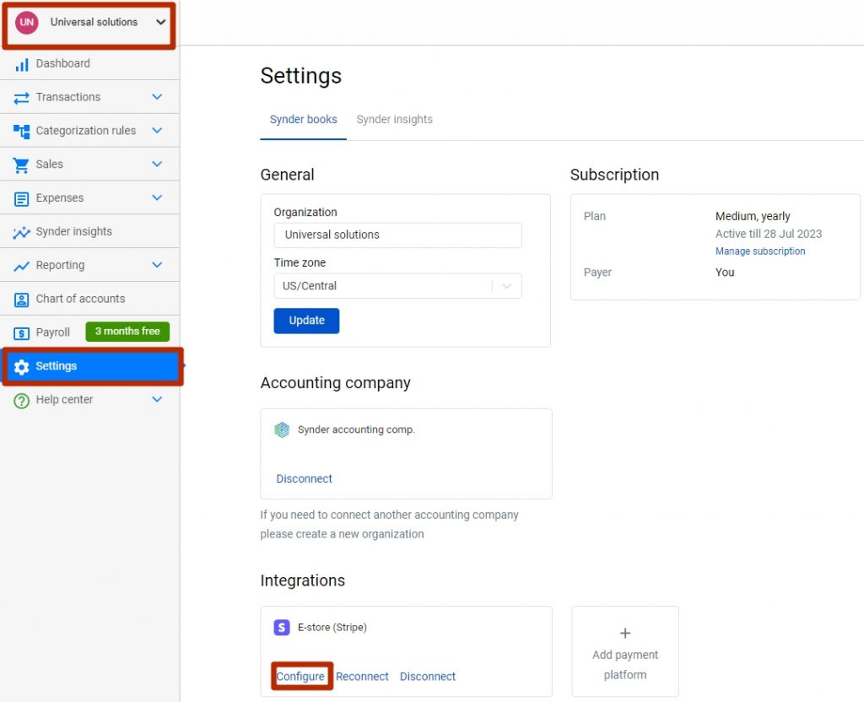Click the plus icon for adding payment platform
The image size is (864, 702).
pyautogui.click(x=625, y=633)
